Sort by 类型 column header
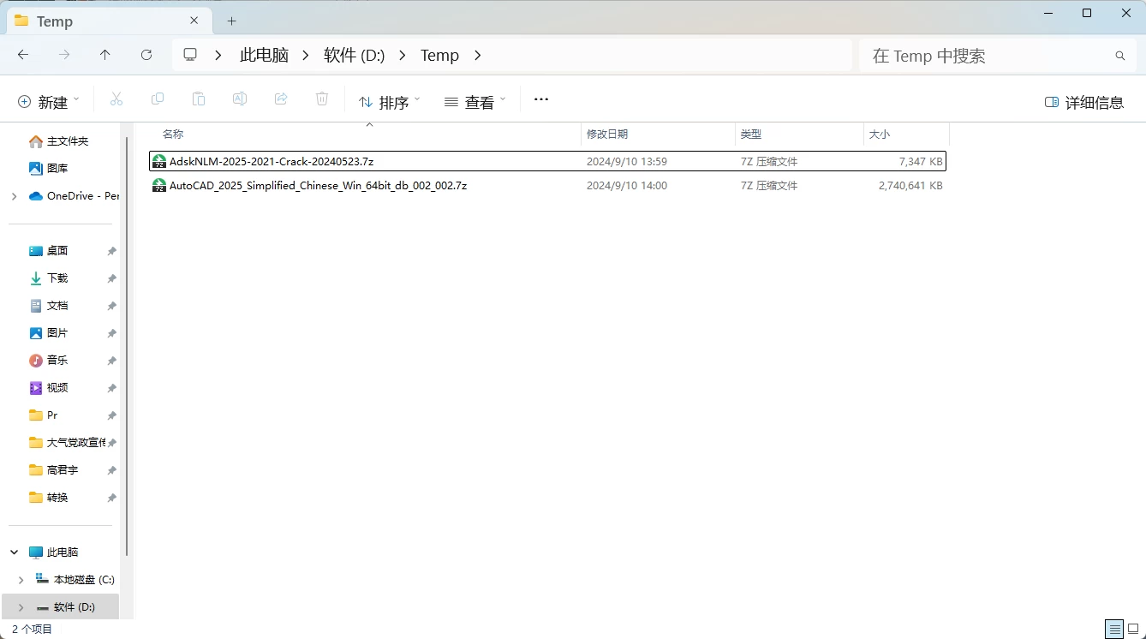This screenshot has width=1146, height=639. pos(799,134)
